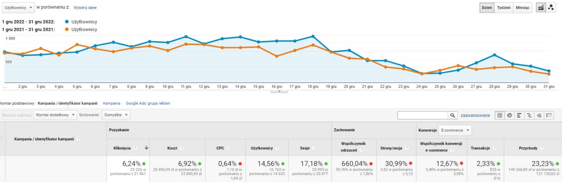Switch to the comparison view icon
Image resolution: width=562 pixels, height=182 pixels.
(529, 115)
